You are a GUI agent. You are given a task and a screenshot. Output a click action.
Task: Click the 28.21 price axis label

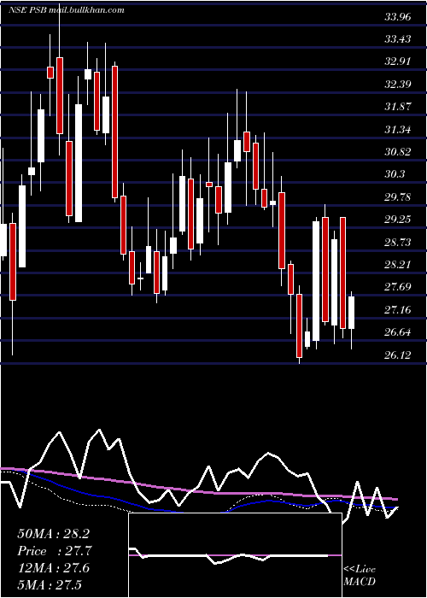tap(398, 264)
